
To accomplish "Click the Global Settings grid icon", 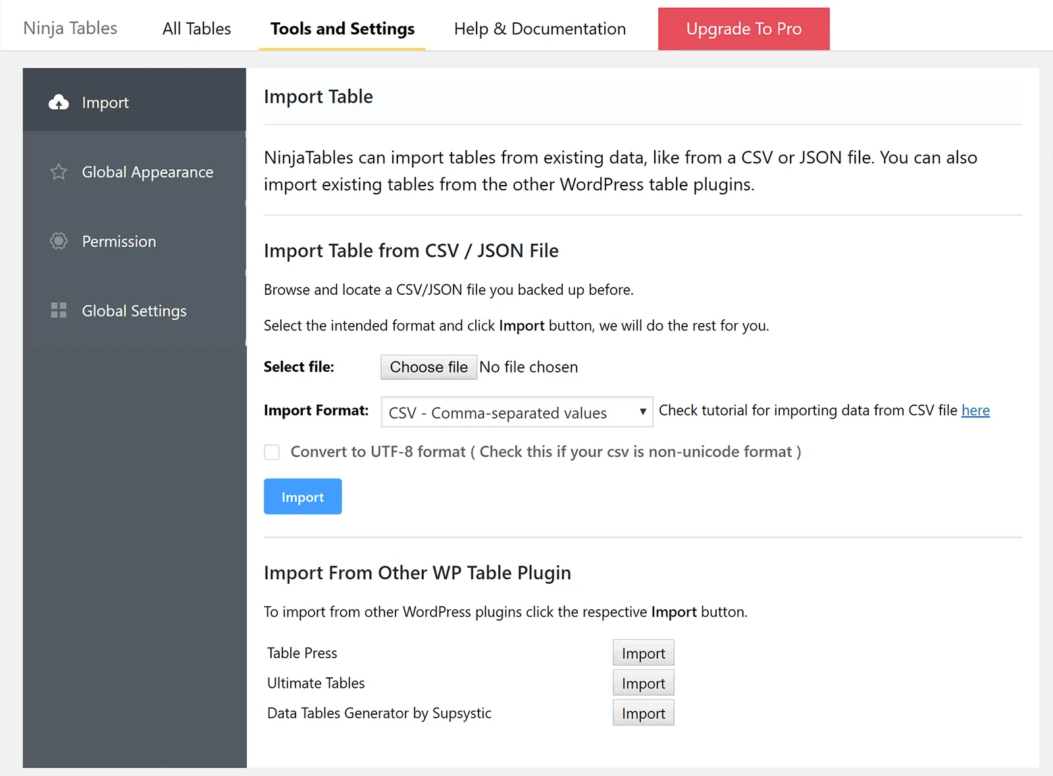I will pyautogui.click(x=59, y=311).
